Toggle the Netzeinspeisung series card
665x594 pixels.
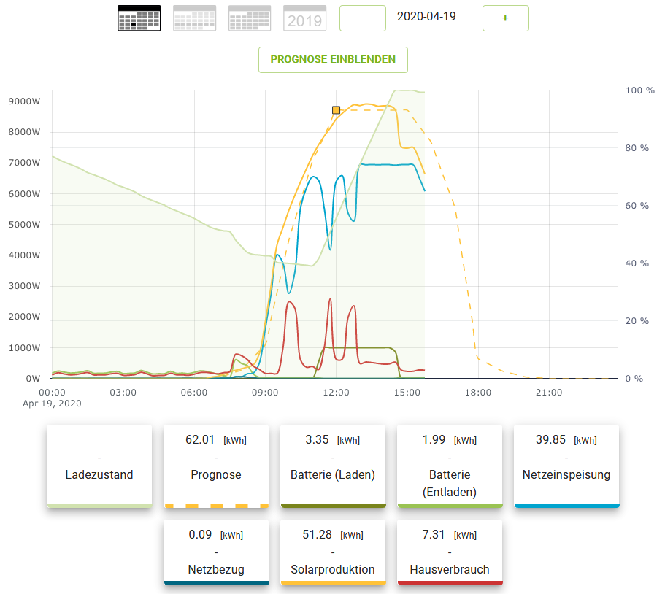[x=566, y=466]
